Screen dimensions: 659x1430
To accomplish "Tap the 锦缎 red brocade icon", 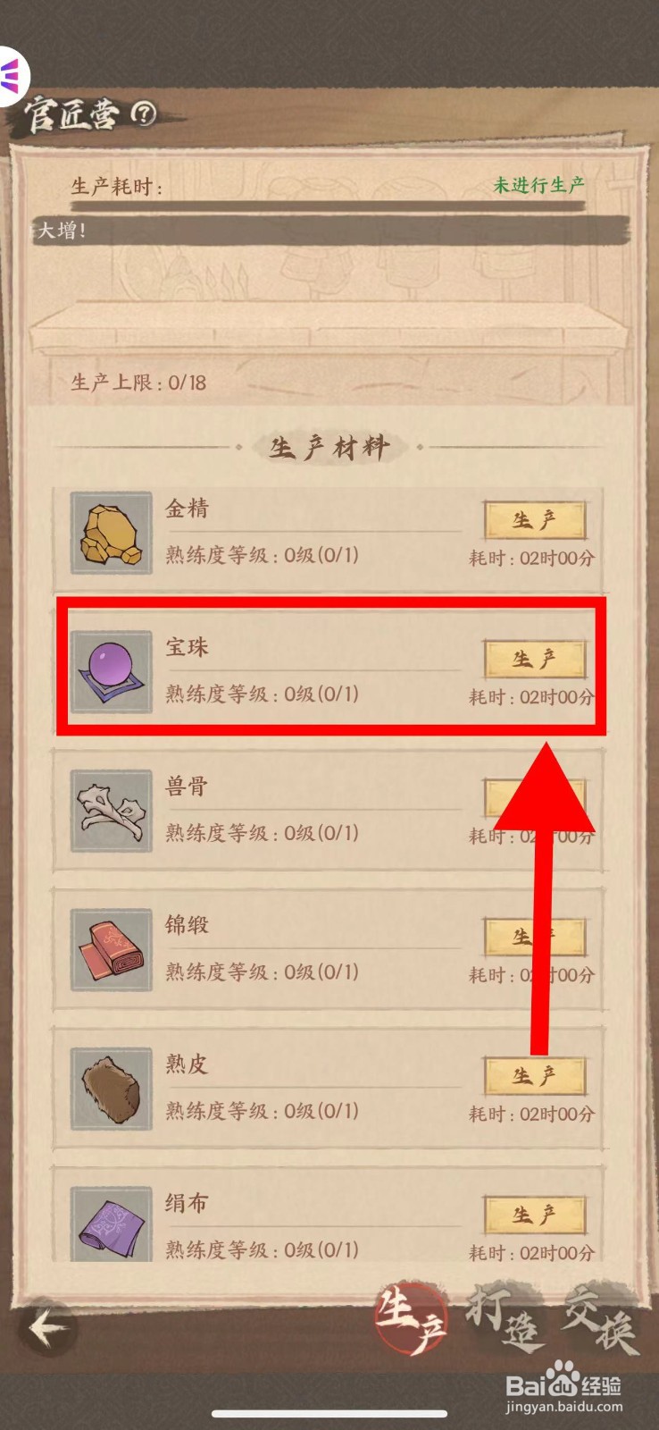I will pyautogui.click(x=111, y=949).
